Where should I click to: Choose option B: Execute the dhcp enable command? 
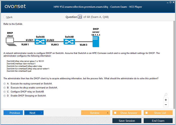tap(5, 87)
